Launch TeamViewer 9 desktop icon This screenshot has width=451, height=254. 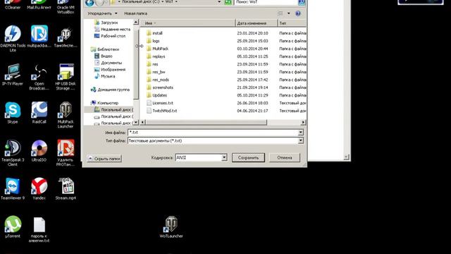click(x=13, y=188)
